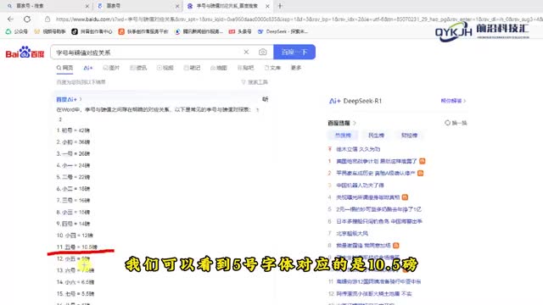Viewport: 543px width, 305px height.
Task: Open a new browser tab with the plus button
Action: (280, 6)
